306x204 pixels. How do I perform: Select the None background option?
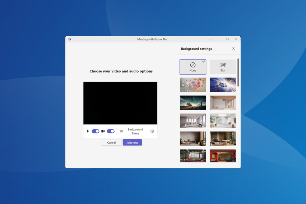point(193,67)
